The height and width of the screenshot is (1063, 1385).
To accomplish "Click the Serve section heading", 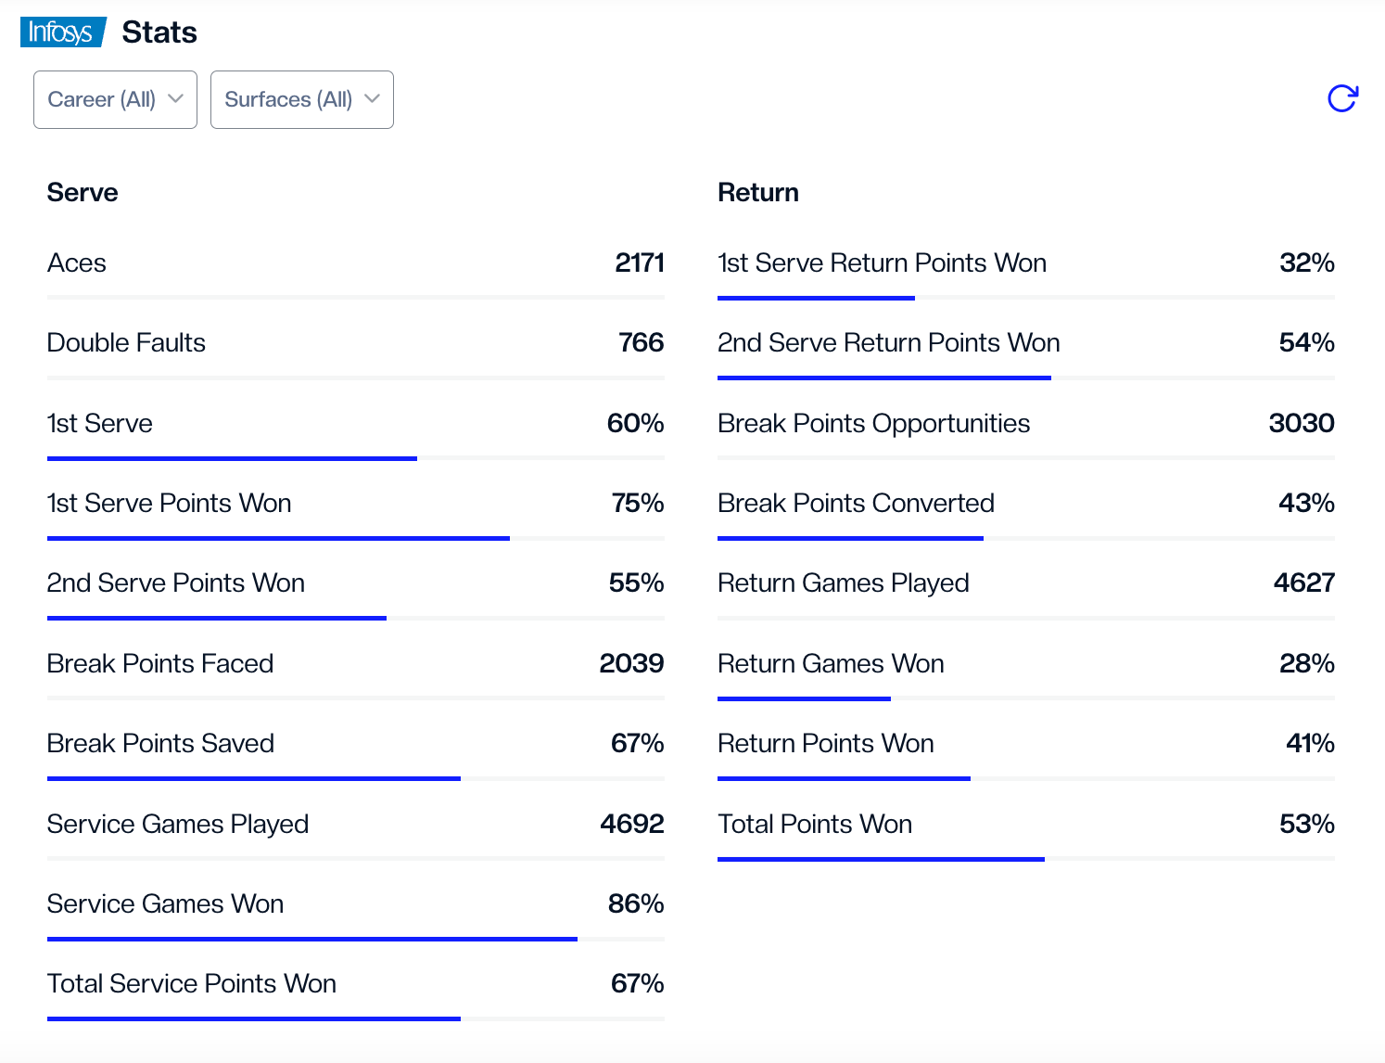I will click(83, 193).
